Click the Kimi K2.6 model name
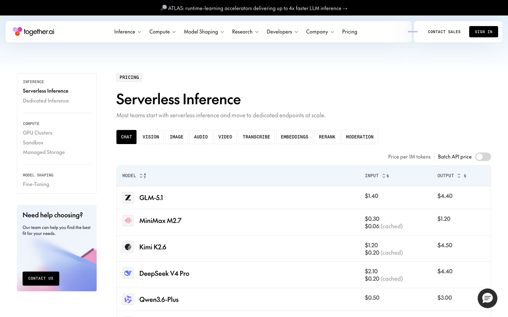The width and height of the screenshot is (508, 317). 153,247
